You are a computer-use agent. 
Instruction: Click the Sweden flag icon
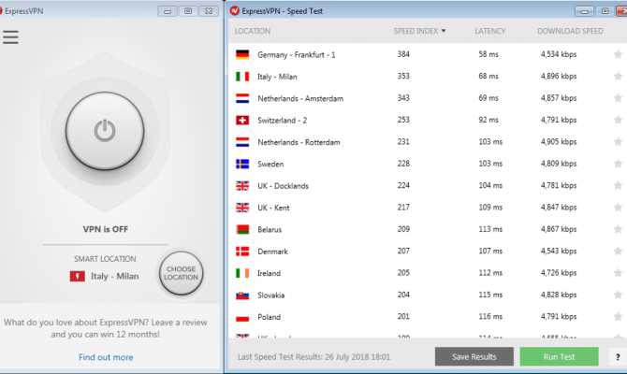242,164
